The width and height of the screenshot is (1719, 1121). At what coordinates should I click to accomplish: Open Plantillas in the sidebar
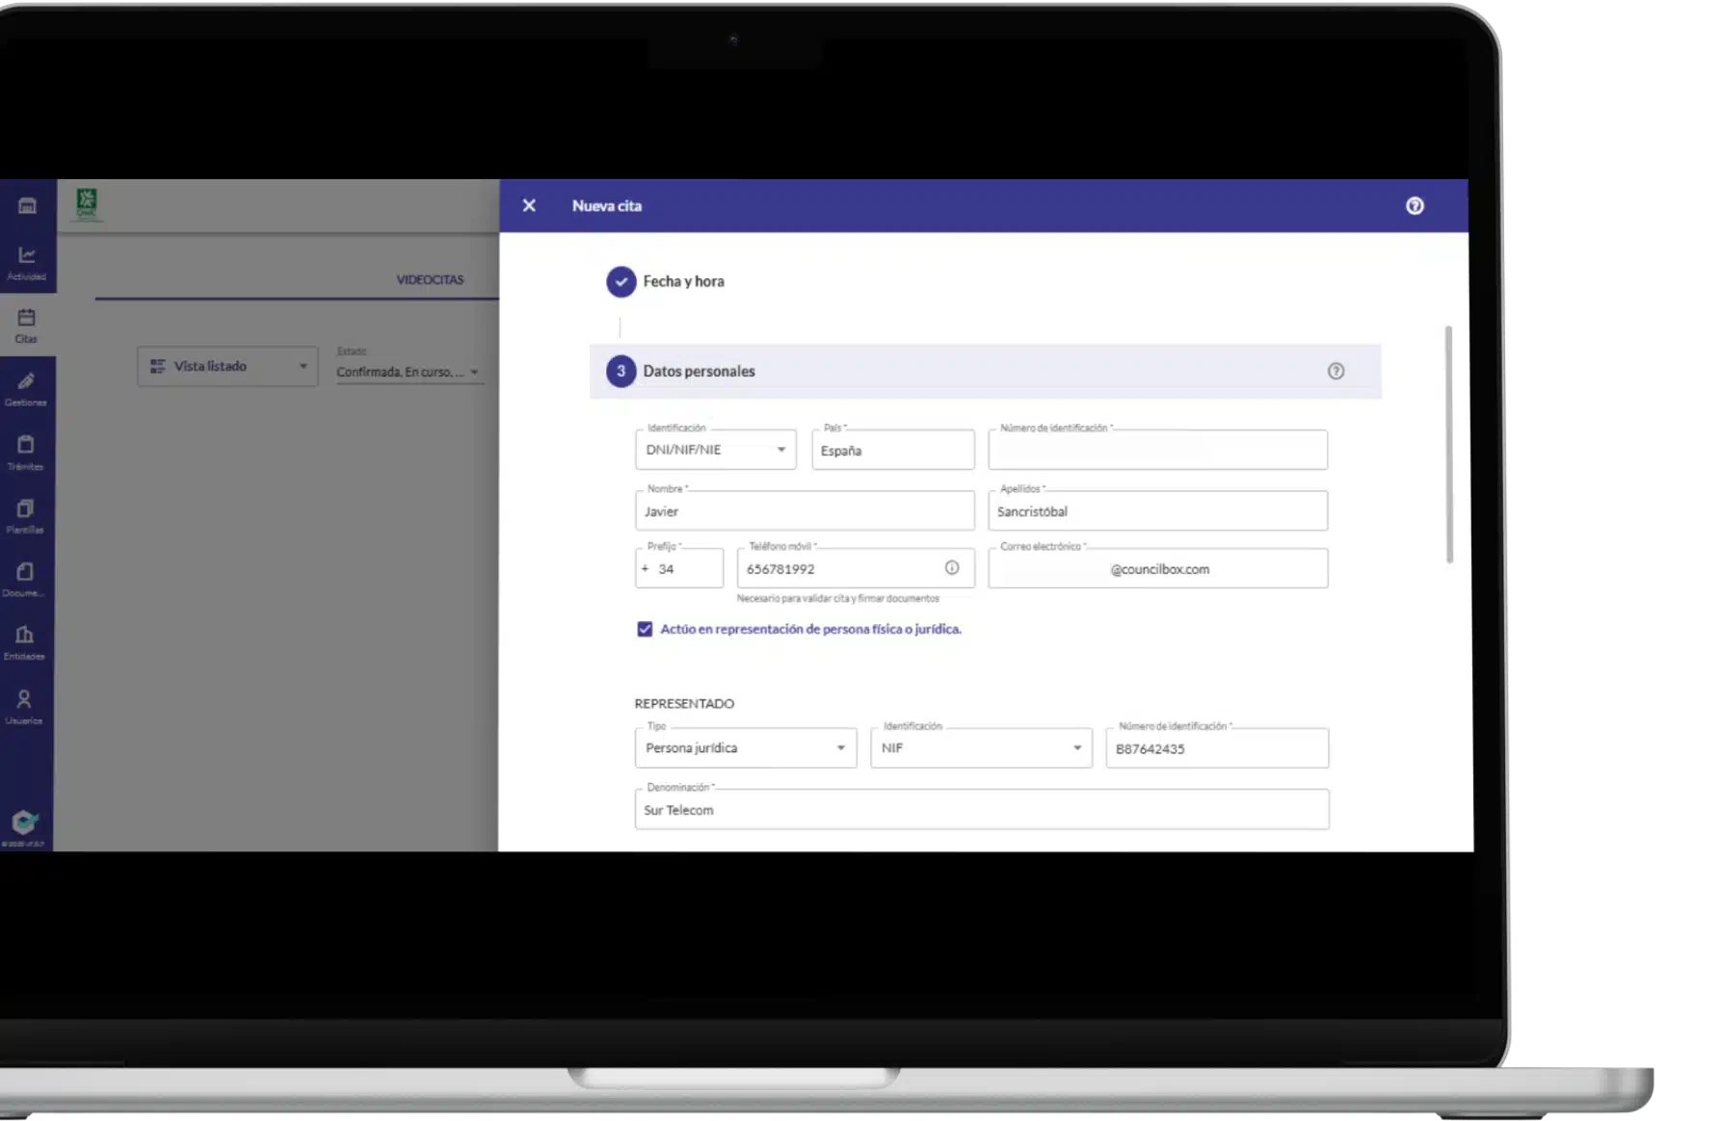pyautogui.click(x=26, y=515)
